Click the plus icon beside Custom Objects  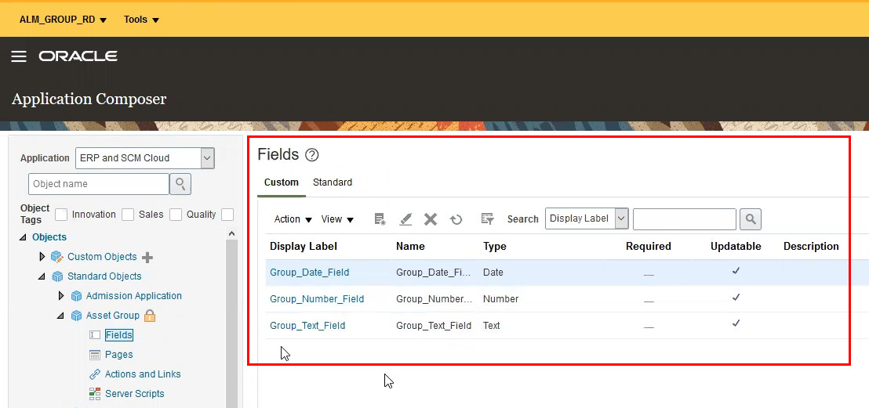pos(147,258)
